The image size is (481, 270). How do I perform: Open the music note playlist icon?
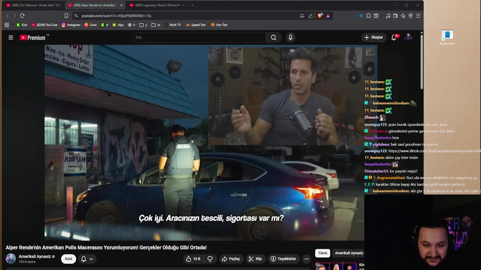(388, 16)
